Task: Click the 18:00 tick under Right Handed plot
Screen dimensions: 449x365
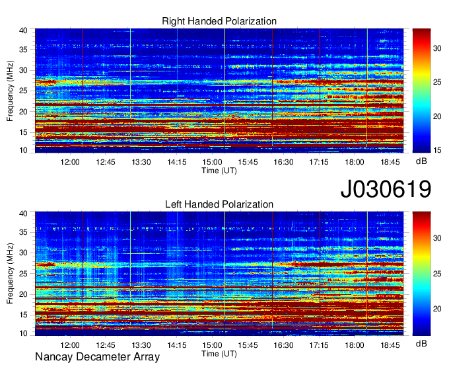Action: [x=355, y=162]
